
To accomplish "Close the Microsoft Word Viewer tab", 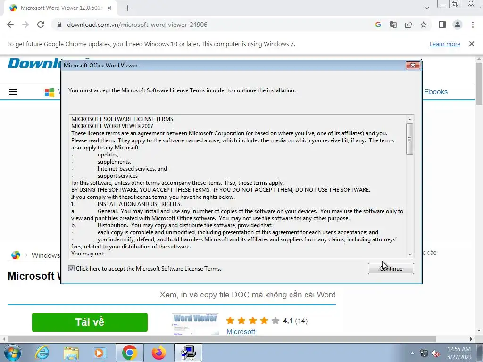I will [109, 8].
